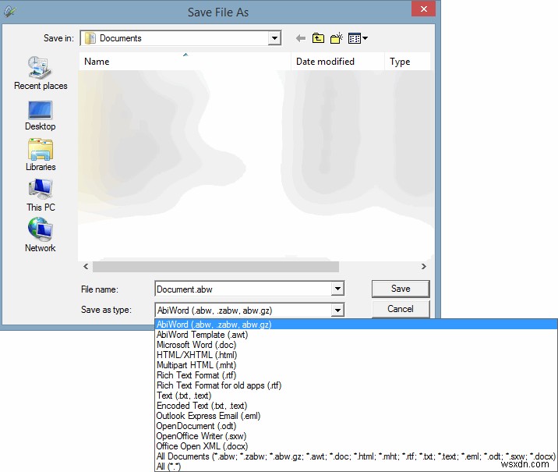Go up one folder level
Viewport: 558px width, 472px height.
[x=318, y=38]
